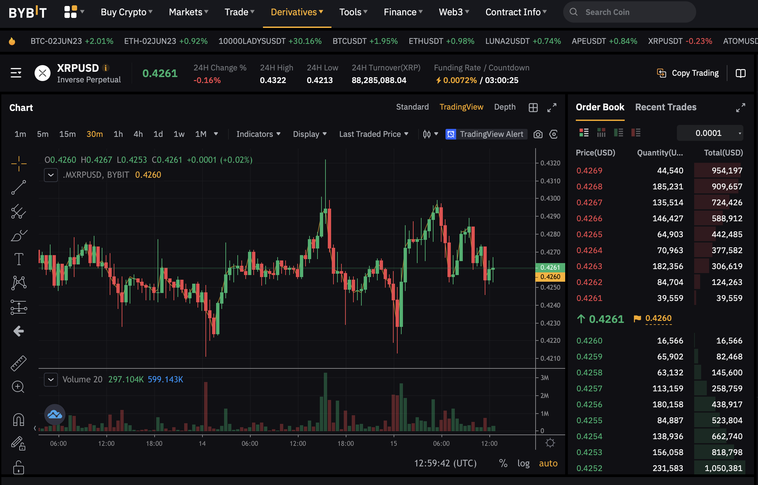The width and height of the screenshot is (758, 485).
Task: Toggle percent scale on chart
Action: pos(503,463)
